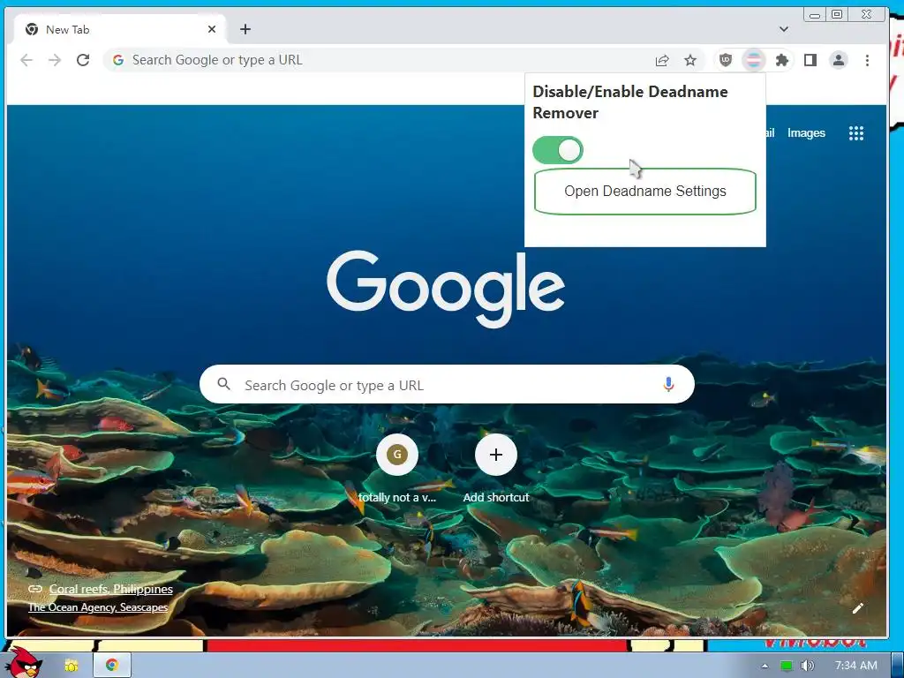Open the 'totally not a v...' shortcut
Viewport: 904px width, 678px height.
click(x=396, y=470)
